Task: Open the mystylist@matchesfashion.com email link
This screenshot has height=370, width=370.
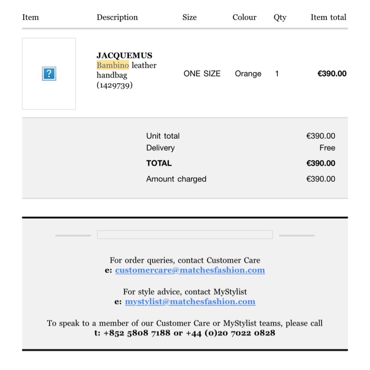Action: pos(190,302)
